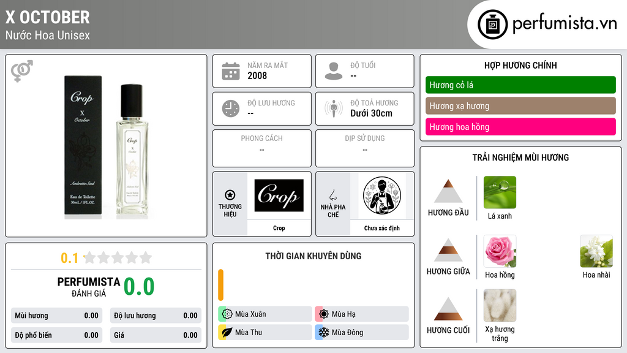The image size is (627, 353).
Task: Click the Mùa Hạ sun icon
Action: pos(324,314)
